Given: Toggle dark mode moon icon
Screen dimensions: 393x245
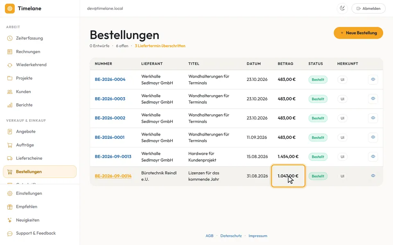Looking at the screenshot, I should pyautogui.click(x=342, y=9).
